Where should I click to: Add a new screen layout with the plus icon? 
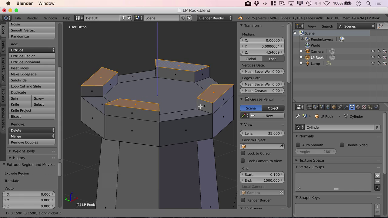click(x=123, y=18)
